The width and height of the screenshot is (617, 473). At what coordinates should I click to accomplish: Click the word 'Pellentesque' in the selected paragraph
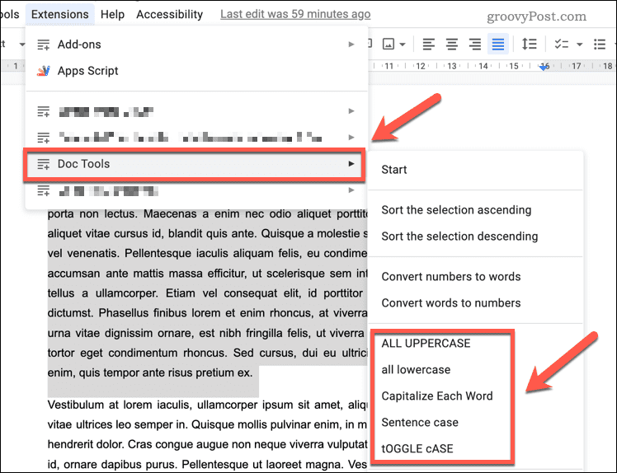[158, 254]
